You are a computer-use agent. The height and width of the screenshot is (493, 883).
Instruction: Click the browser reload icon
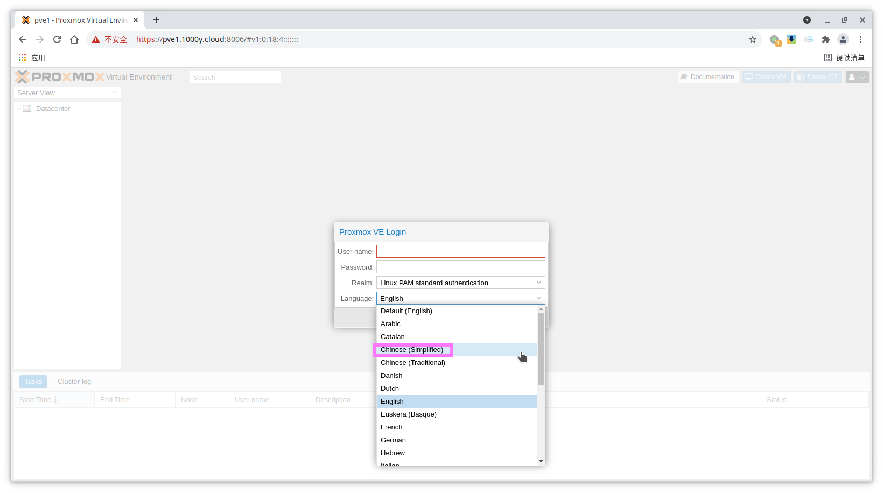coord(57,39)
